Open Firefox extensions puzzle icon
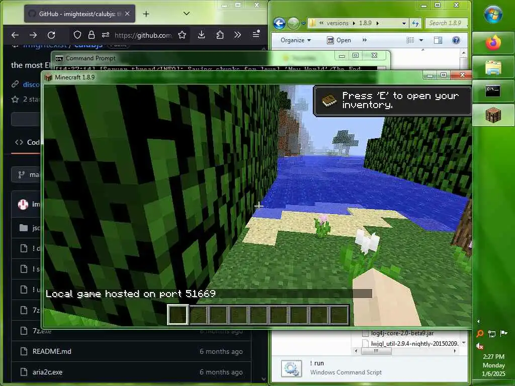515x386 pixels. [x=220, y=35]
